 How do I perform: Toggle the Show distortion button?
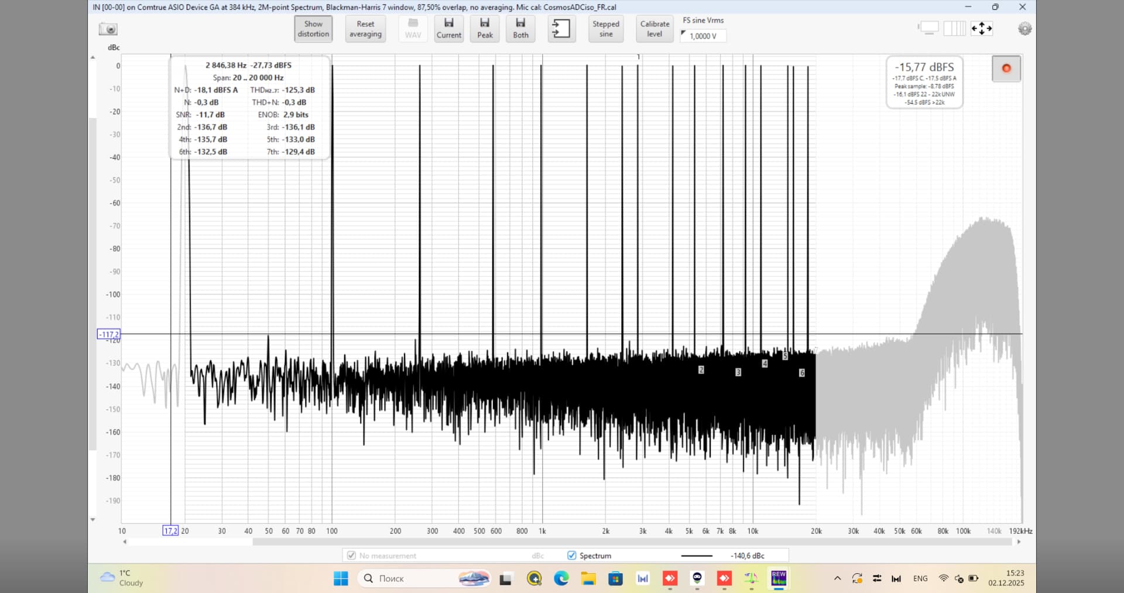pyautogui.click(x=313, y=29)
